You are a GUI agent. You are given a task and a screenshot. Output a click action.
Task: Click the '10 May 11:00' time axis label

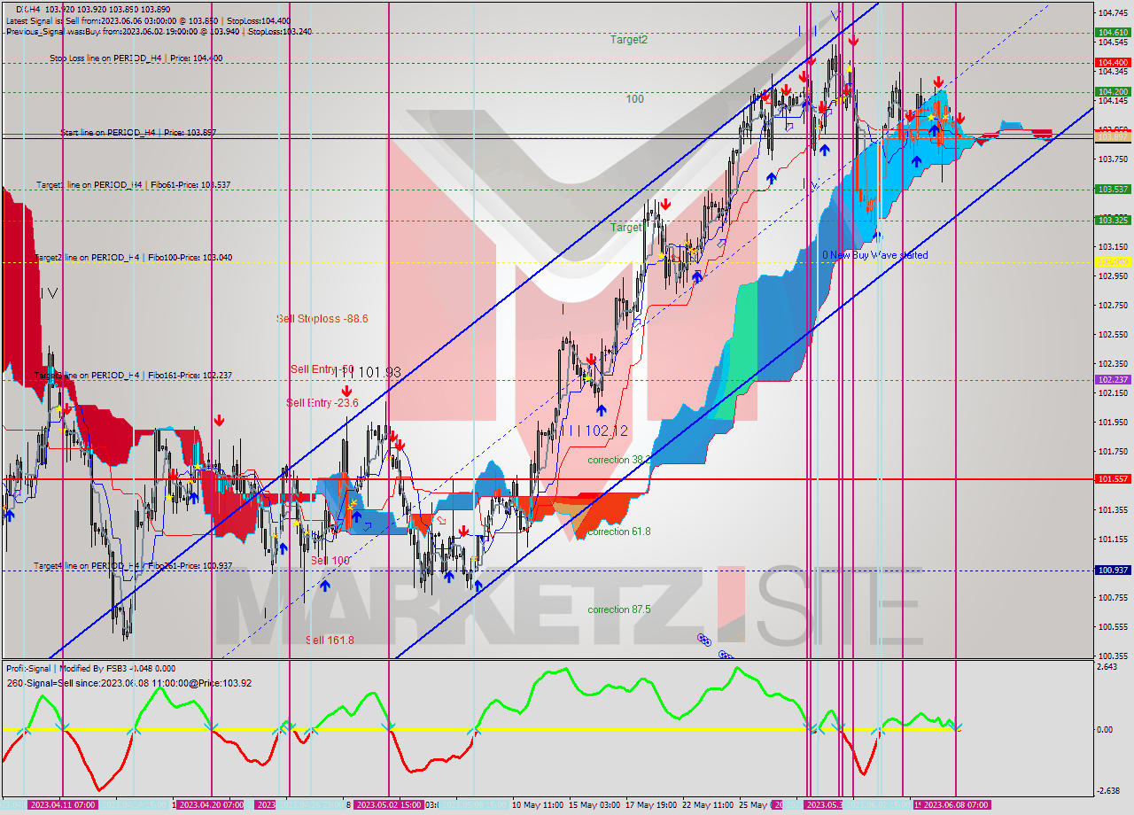(538, 804)
